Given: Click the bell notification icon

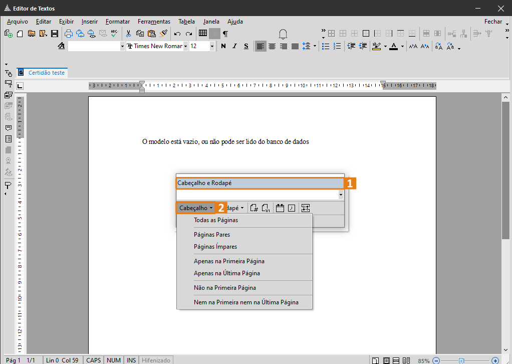Looking at the screenshot, I should [283, 34].
